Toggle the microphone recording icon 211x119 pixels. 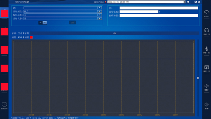pyautogui.click(x=206, y=49)
